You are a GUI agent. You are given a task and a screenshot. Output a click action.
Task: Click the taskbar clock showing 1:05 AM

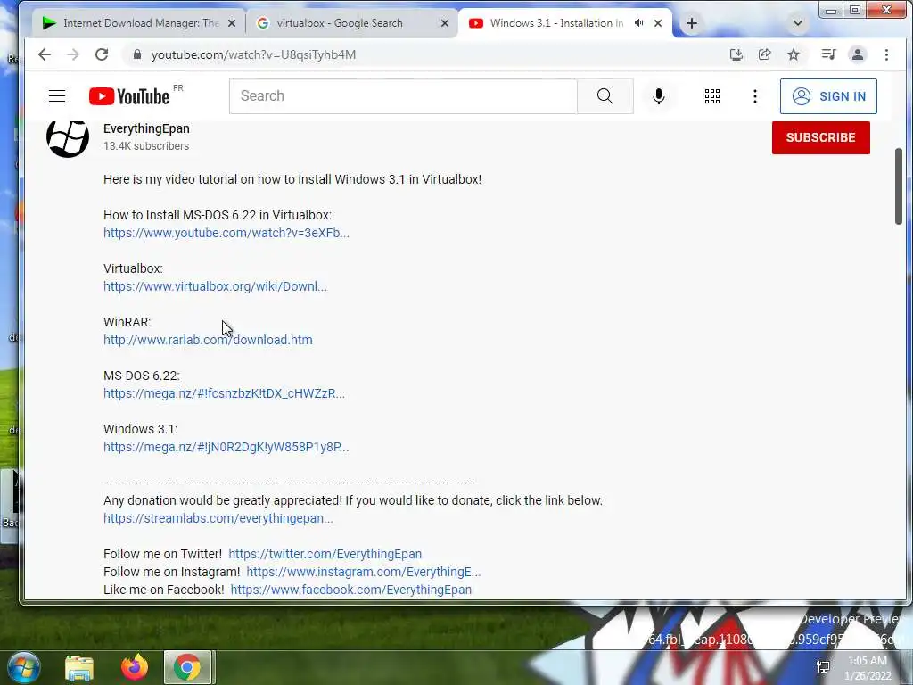(x=868, y=668)
